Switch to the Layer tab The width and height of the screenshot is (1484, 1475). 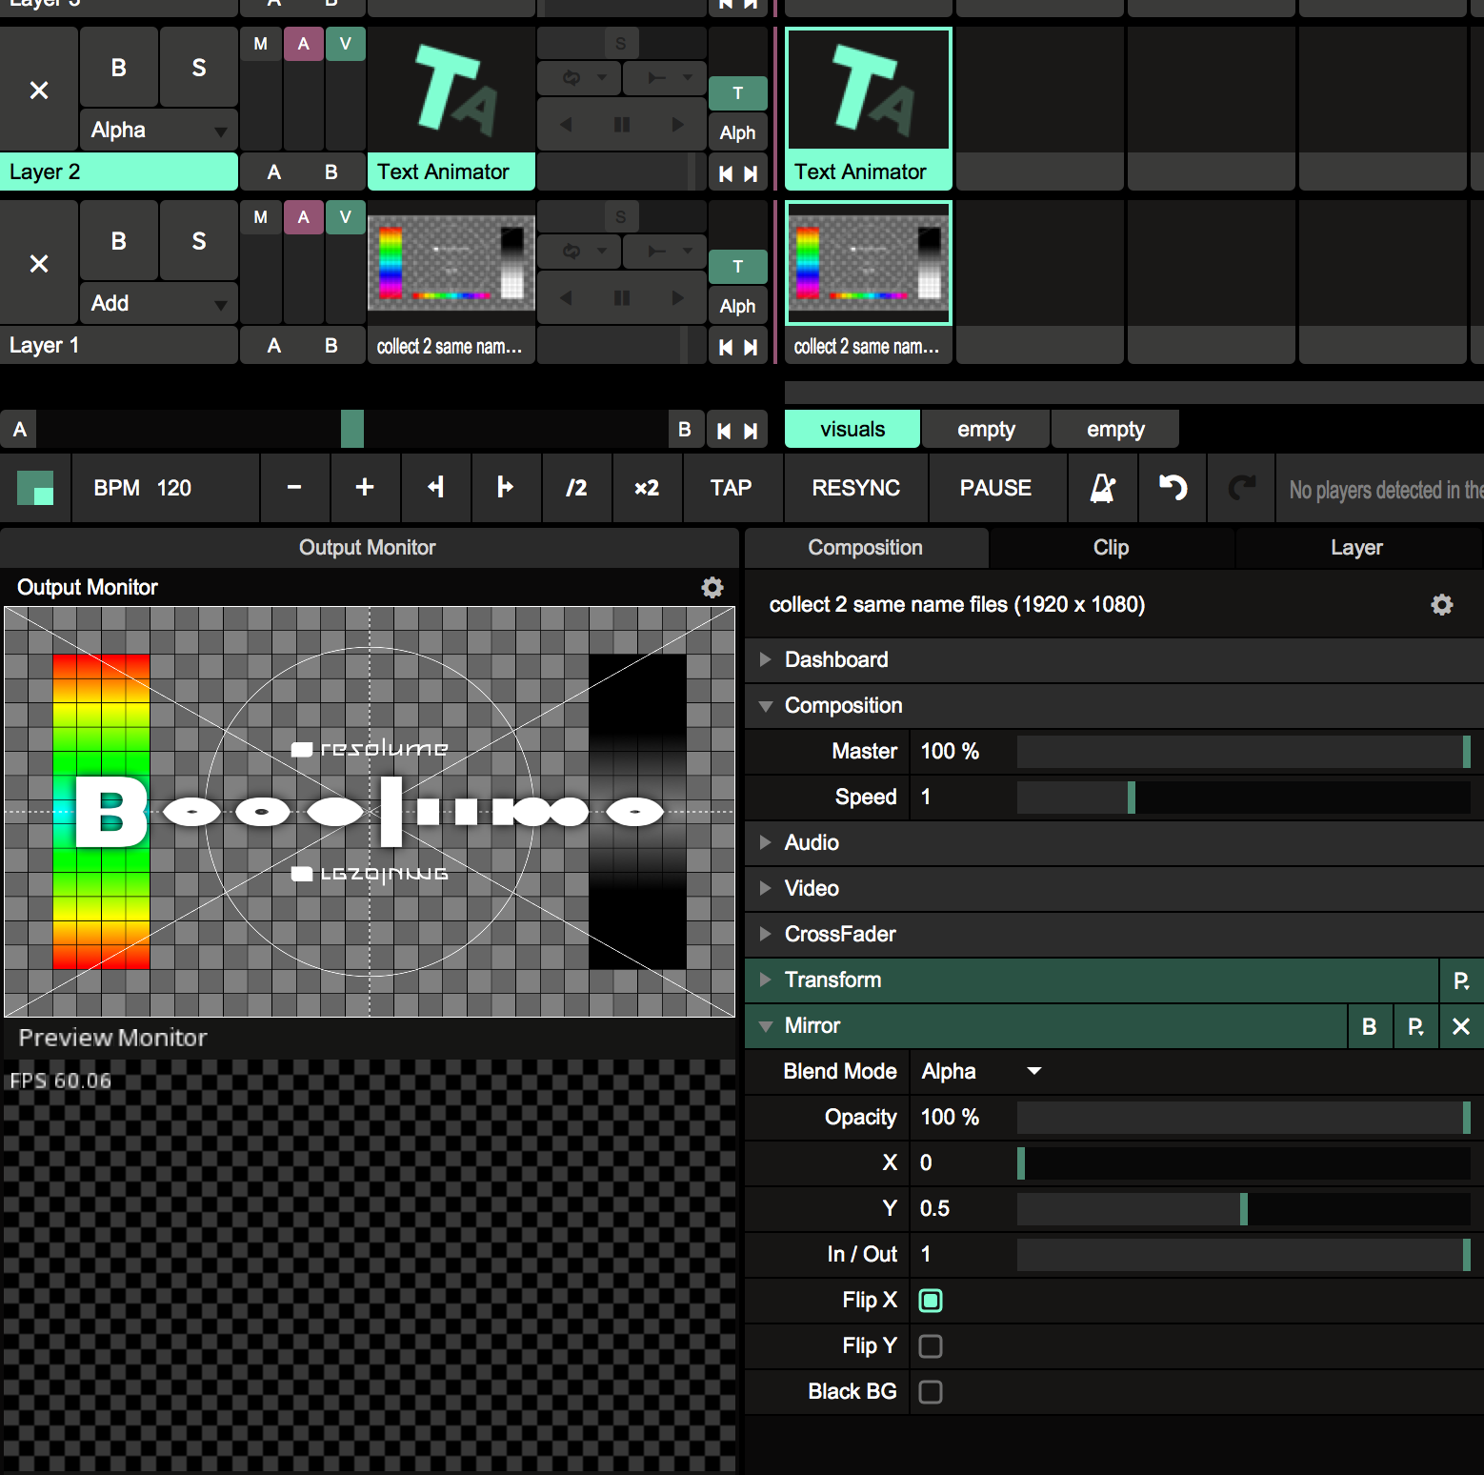pos(1356,548)
